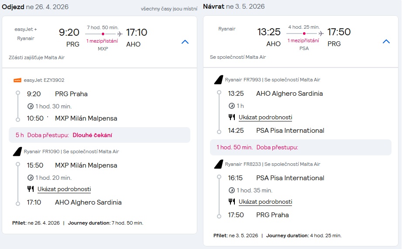This screenshot has width=402, height=249.
Task: Open Ukázat podrobnosti for AHO to PSA flight
Action: pyautogui.click(x=265, y=117)
